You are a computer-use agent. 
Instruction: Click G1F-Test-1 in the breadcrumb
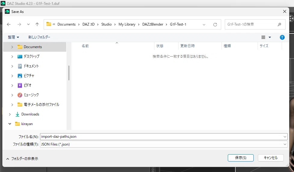tap(178, 24)
